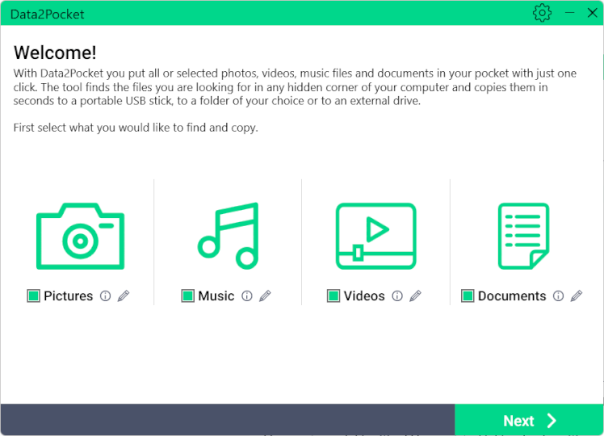This screenshot has height=436, width=604.
Task: Show info for Music category
Action: [x=247, y=296]
